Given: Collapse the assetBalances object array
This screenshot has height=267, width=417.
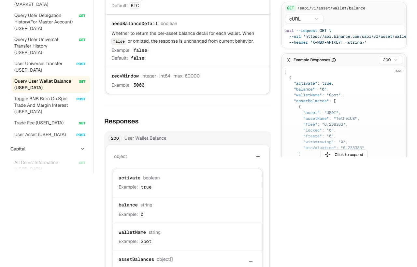Looking at the screenshot, I should tap(251, 262).
